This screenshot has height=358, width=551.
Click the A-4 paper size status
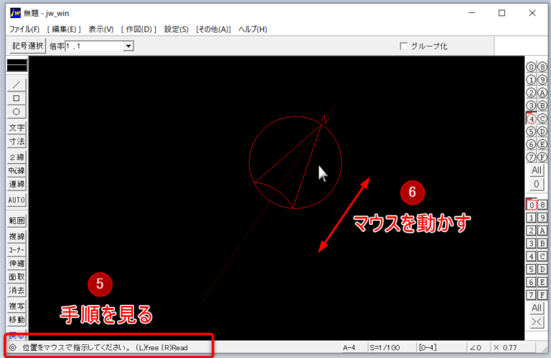354,347
